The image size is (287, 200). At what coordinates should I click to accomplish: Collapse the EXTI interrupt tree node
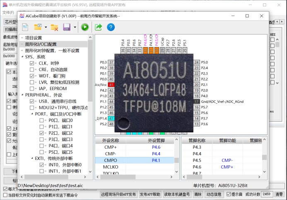pos(32,158)
